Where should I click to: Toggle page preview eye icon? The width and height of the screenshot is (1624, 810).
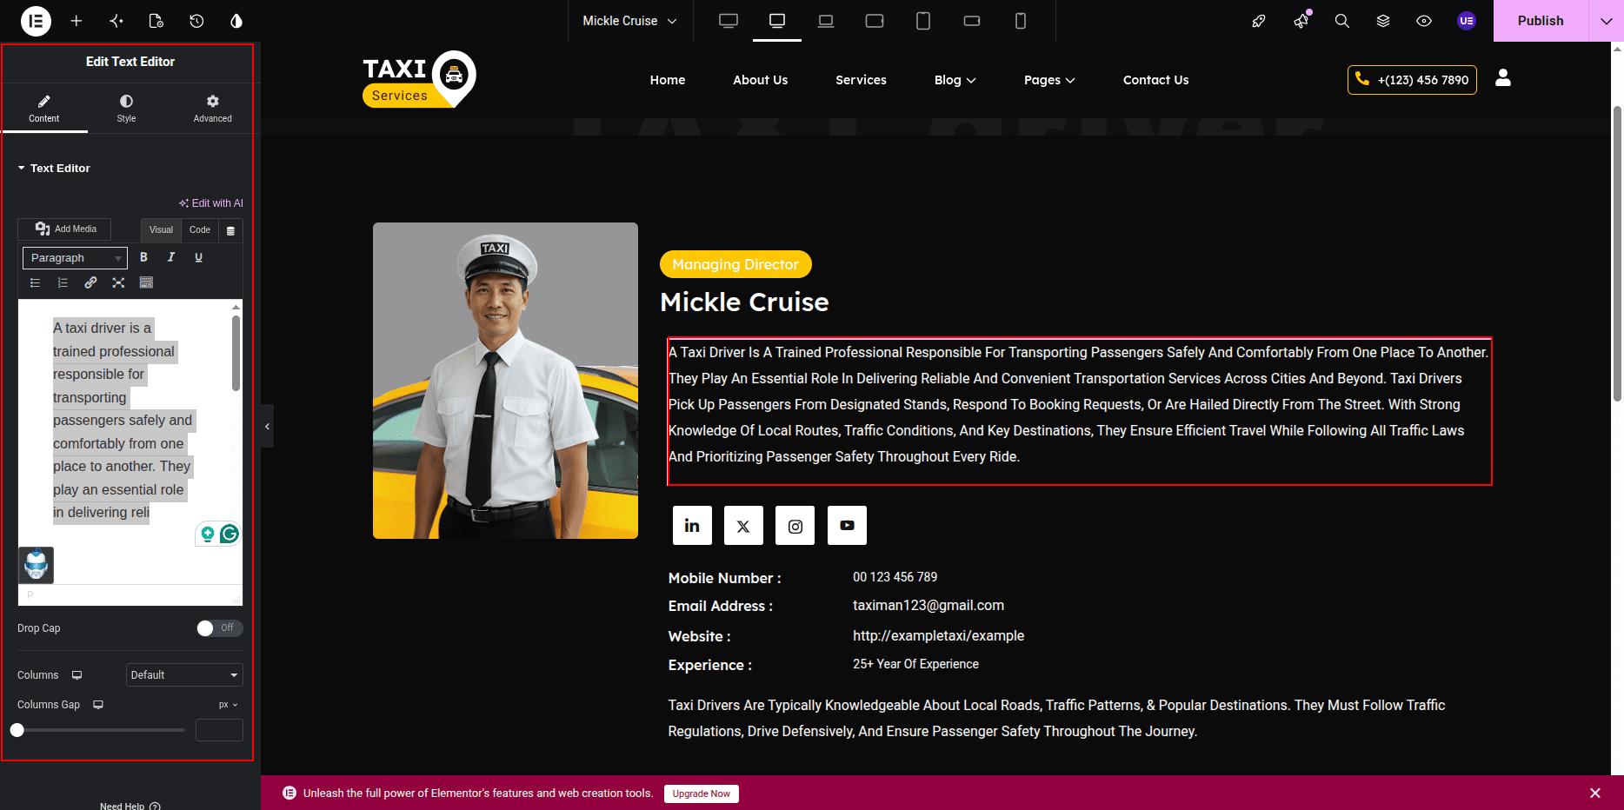tap(1424, 21)
